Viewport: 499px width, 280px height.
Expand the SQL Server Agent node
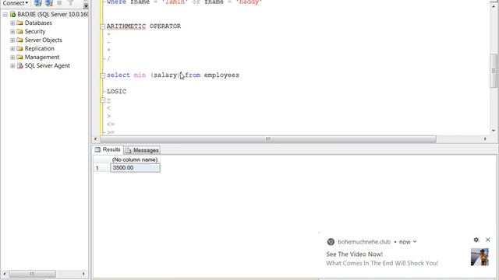pyautogui.click(x=12, y=66)
